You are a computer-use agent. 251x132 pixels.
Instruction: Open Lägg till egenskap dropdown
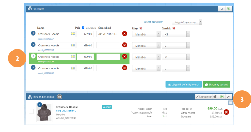coord(187,22)
